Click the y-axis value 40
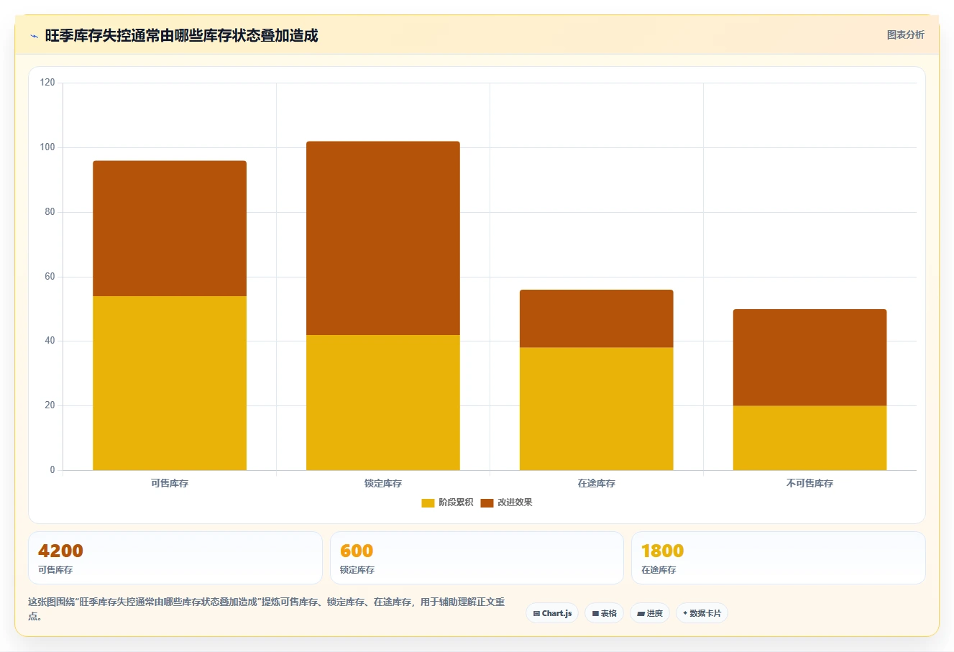The height and width of the screenshot is (652, 954). point(50,341)
